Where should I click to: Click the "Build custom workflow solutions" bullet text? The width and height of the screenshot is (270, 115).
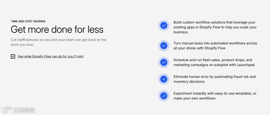click(x=215, y=27)
